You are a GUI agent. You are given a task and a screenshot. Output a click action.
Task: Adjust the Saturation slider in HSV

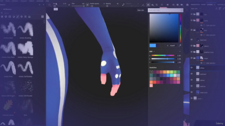tap(163, 59)
